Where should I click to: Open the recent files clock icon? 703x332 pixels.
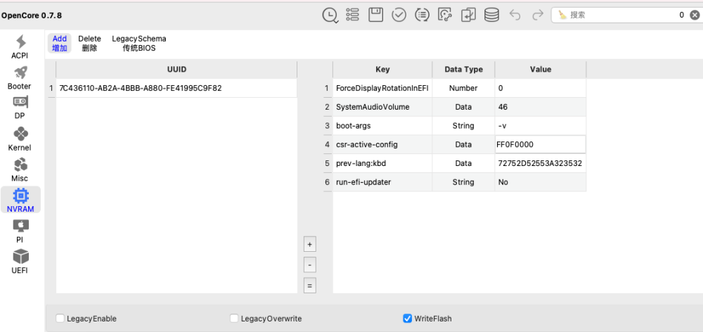coord(330,15)
